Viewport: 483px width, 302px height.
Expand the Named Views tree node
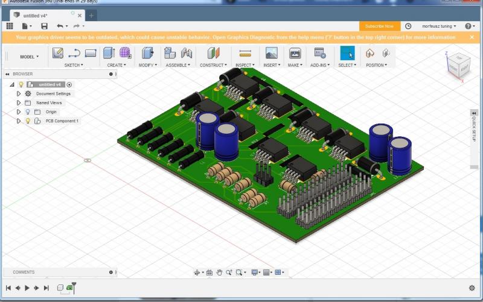(x=19, y=103)
